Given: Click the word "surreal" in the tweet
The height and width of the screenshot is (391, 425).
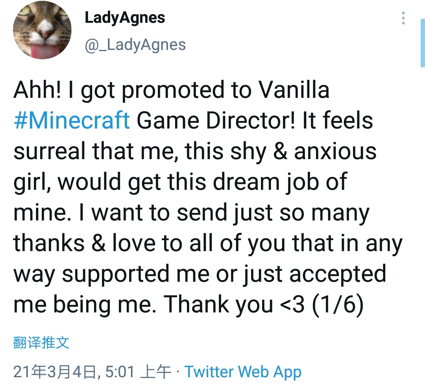Looking at the screenshot, I should 50,151.
